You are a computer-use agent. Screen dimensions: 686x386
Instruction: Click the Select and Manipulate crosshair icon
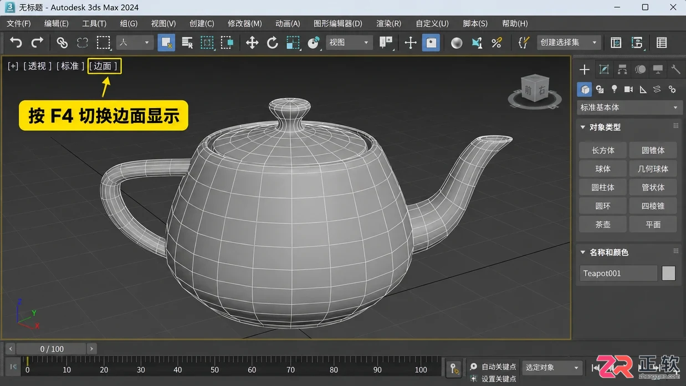coord(411,43)
